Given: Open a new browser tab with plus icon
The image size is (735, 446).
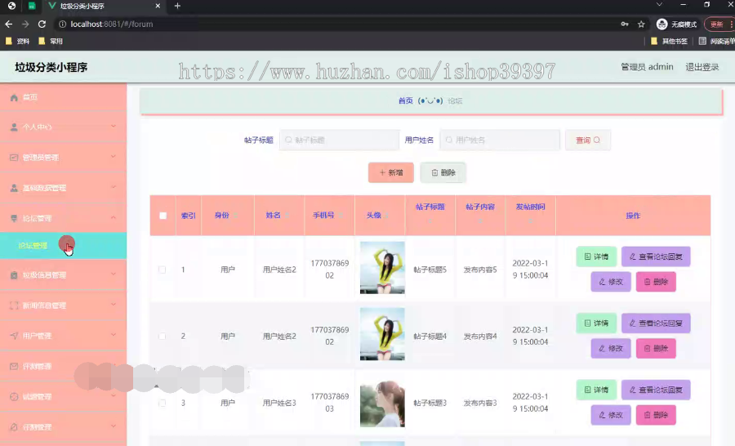Looking at the screenshot, I should click(x=177, y=6).
